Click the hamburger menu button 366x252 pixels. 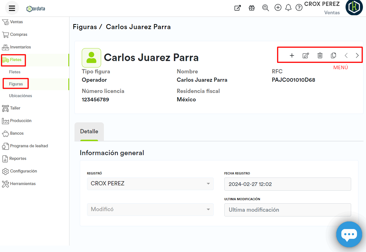(12, 8)
